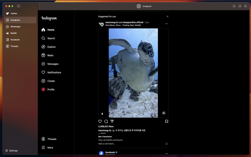Go to Instagram Home

click(x=48, y=30)
